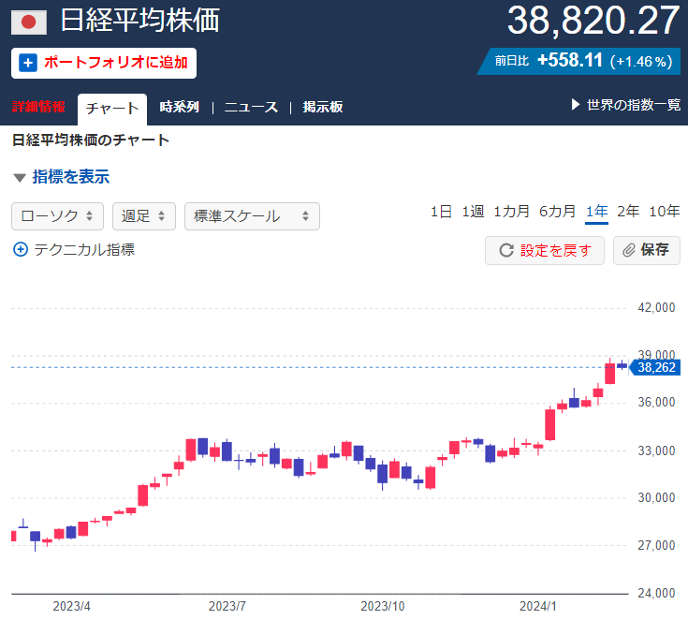The image size is (688, 620).
Task: Click the circled plus technical indicator icon
Action: click(21, 250)
